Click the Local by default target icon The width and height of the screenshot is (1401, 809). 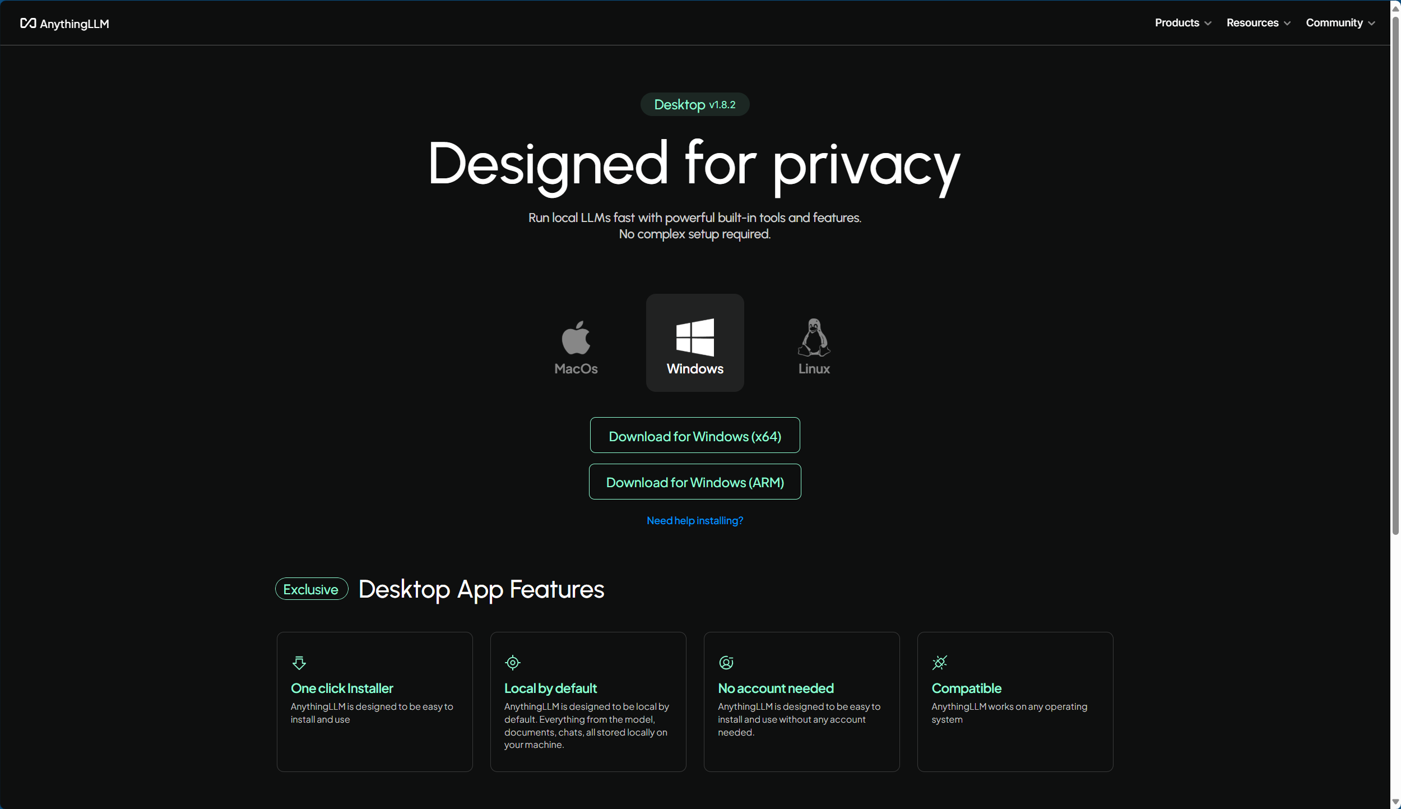click(x=513, y=663)
